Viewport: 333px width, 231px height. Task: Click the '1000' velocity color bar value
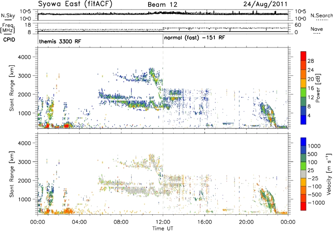click(x=314, y=146)
